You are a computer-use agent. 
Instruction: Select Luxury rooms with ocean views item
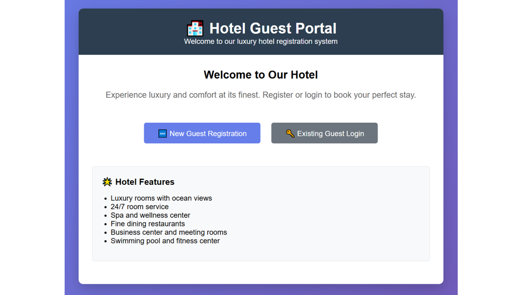tap(161, 198)
